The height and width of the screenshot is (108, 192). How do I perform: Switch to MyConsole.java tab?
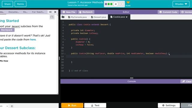(x=77, y=17)
